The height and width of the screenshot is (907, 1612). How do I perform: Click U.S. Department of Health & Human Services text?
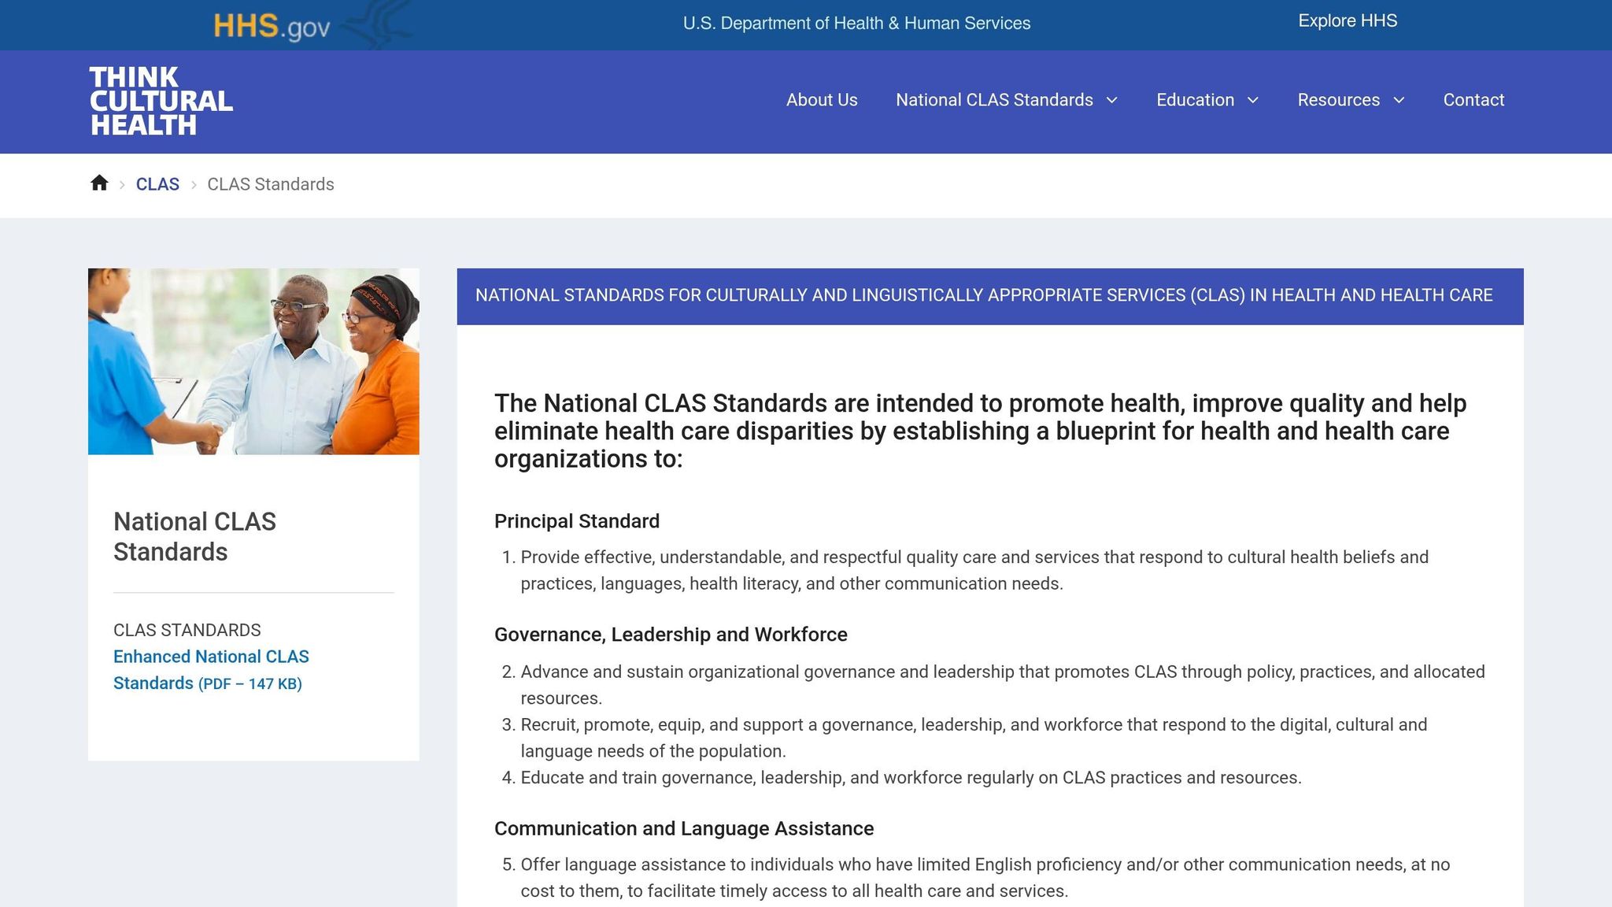pyautogui.click(x=856, y=24)
